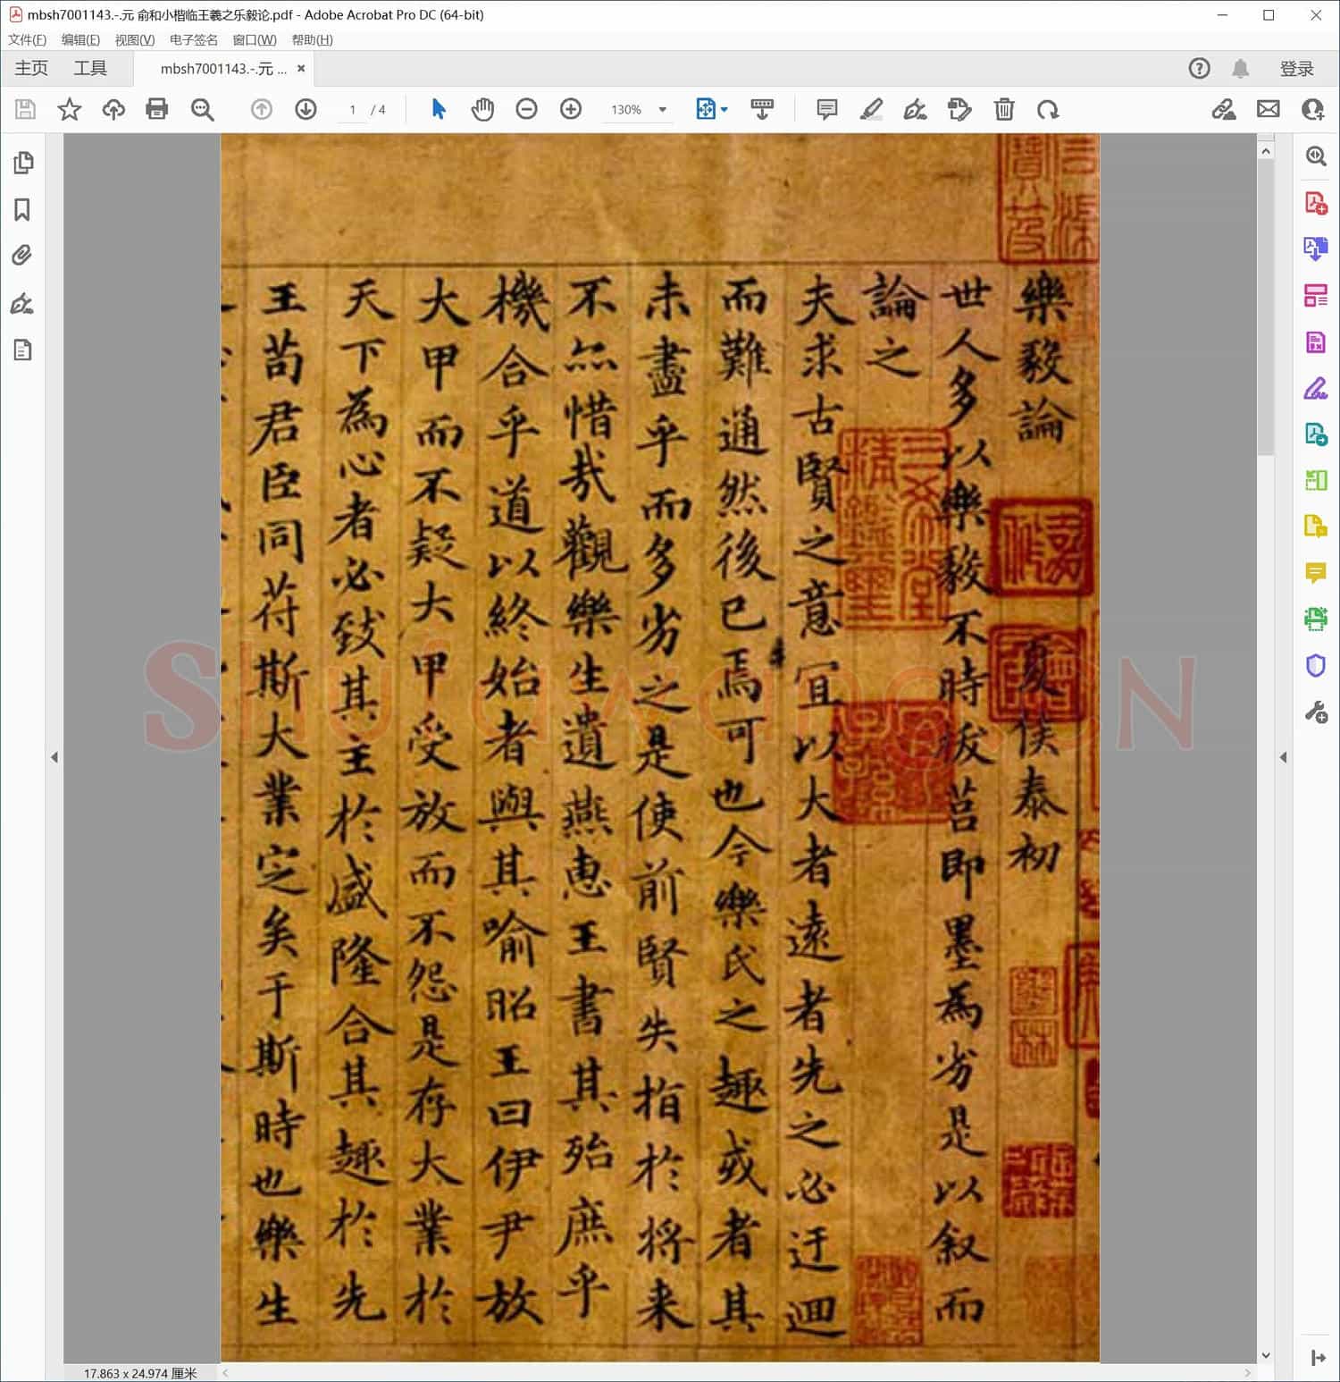1340x1382 pixels.
Task: Open the Attachments paperclip panel
Action: coord(22,257)
